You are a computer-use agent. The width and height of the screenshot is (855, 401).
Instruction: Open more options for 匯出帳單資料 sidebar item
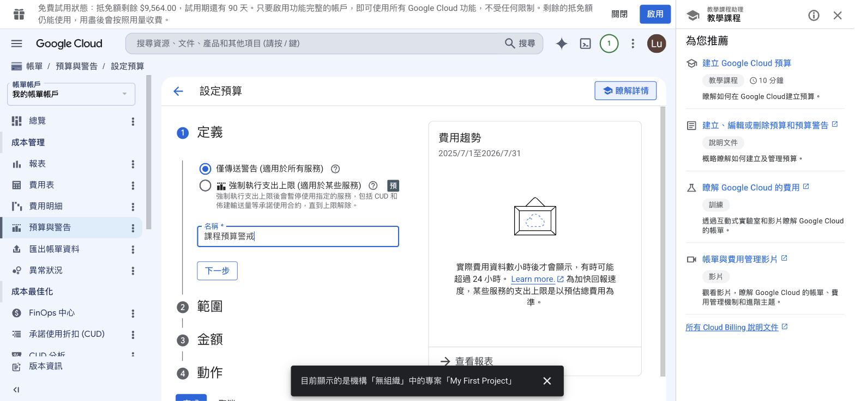click(133, 249)
